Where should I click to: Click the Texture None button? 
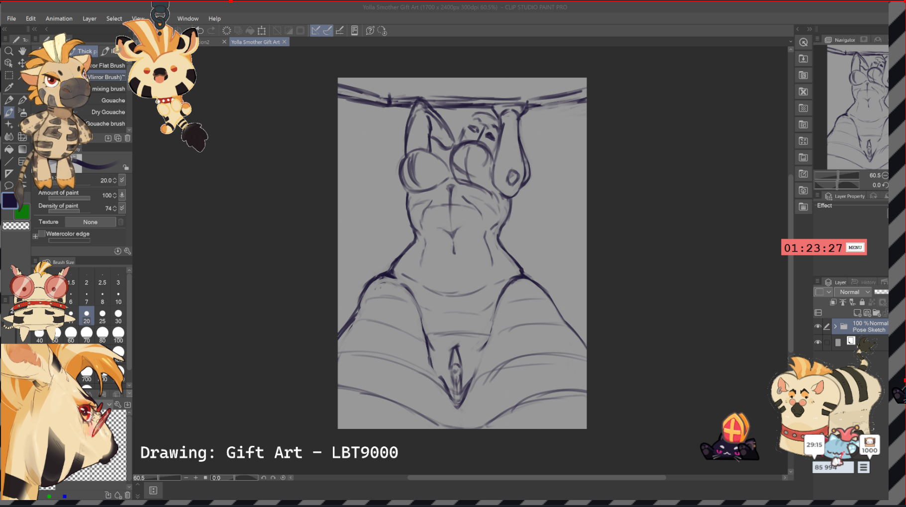click(x=90, y=222)
